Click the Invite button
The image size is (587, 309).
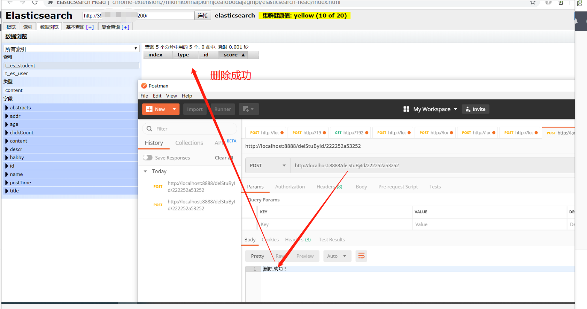click(476, 109)
